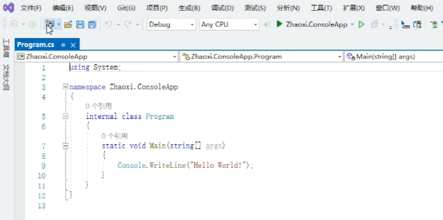This screenshot has height=220, width=443.
Task: Open the 文件(F) menu
Action: tap(31, 8)
